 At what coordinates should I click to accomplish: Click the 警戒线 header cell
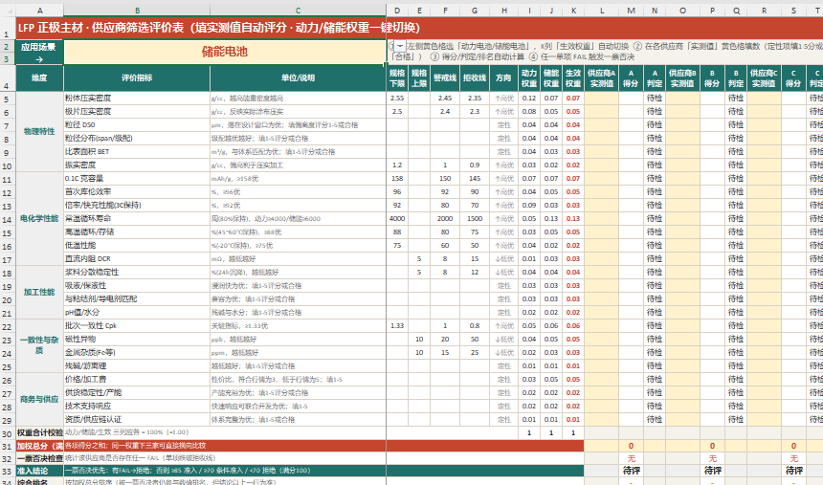445,78
